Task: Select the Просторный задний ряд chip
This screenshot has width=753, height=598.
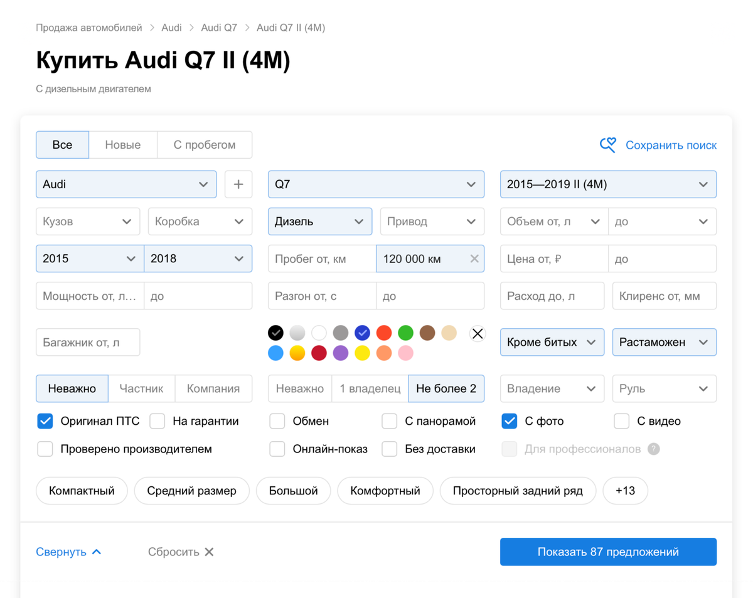Action: pyautogui.click(x=518, y=491)
